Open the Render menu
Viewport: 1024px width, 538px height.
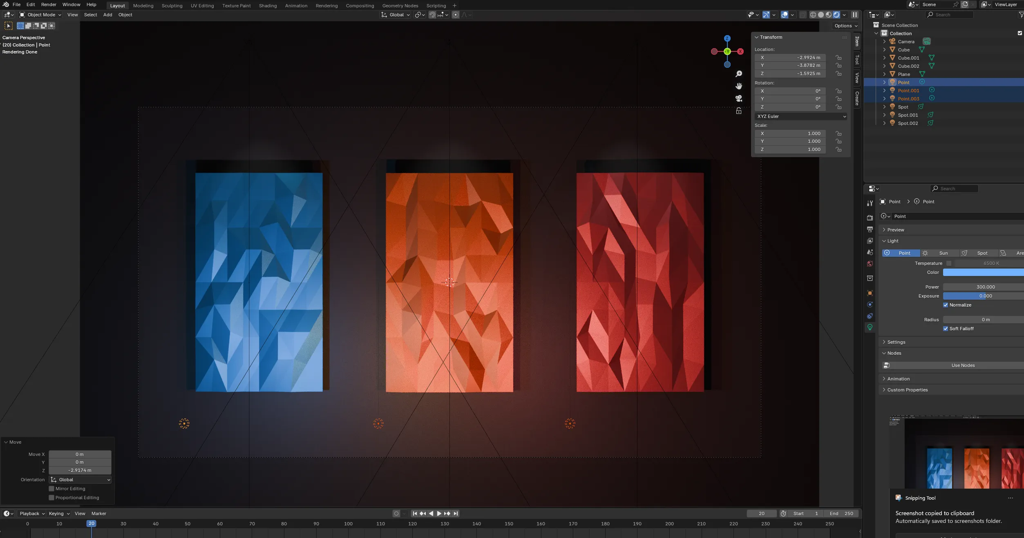49,4
